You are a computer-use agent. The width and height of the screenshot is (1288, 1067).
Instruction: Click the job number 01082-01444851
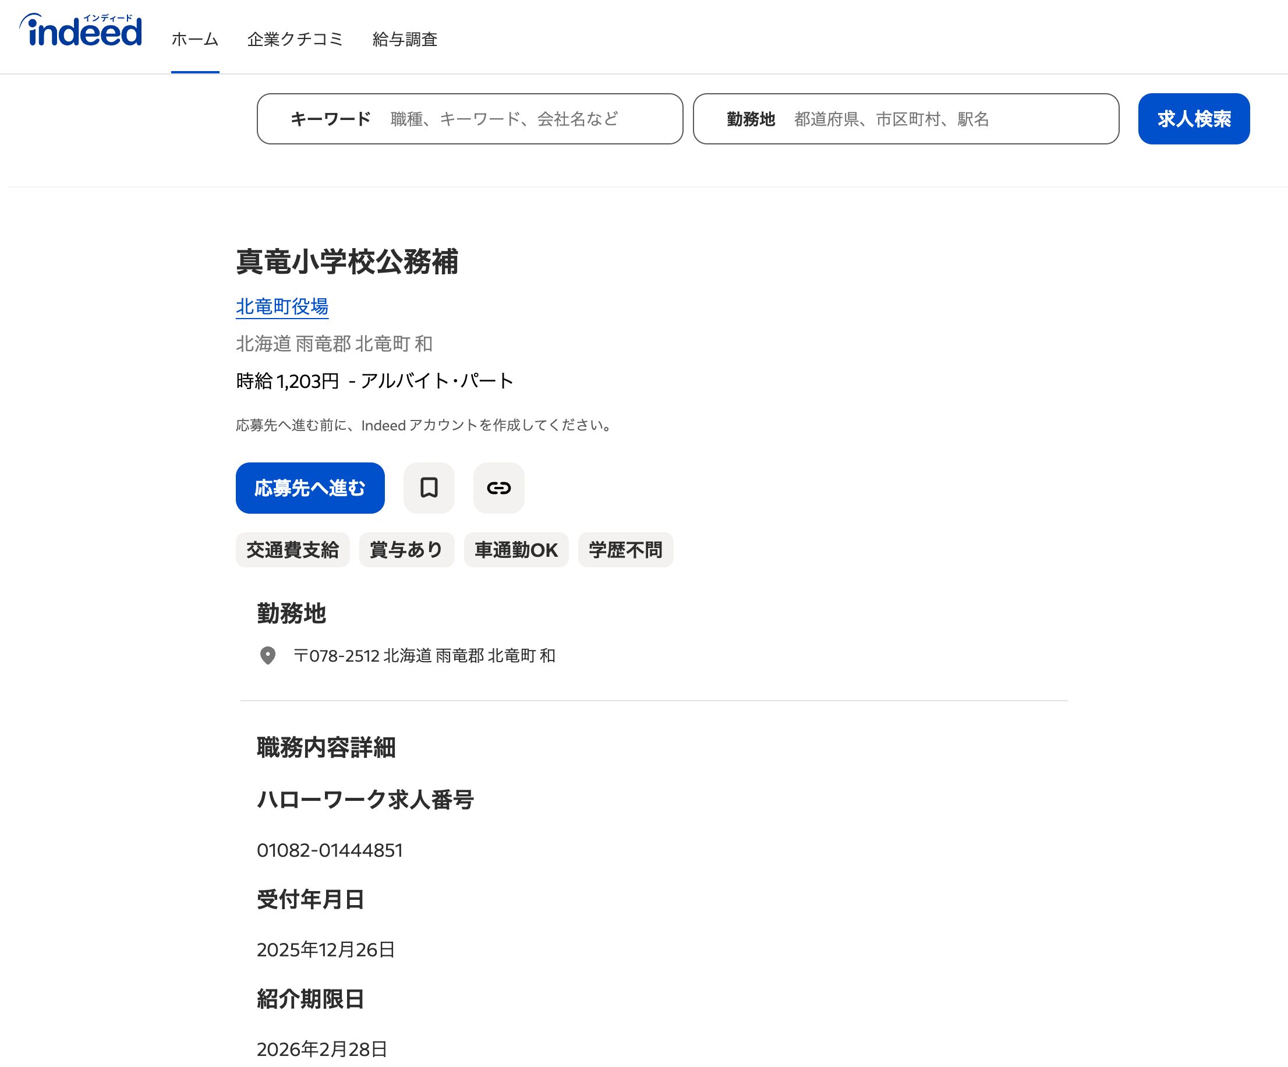pos(330,850)
